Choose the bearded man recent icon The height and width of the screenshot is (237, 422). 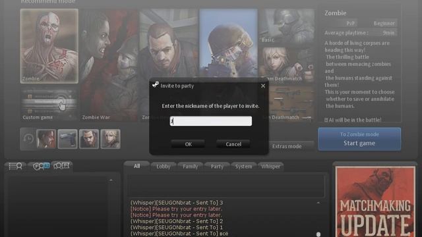89,139
